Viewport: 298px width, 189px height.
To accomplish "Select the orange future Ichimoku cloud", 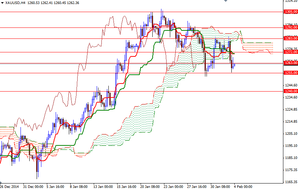I will point(258,47).
